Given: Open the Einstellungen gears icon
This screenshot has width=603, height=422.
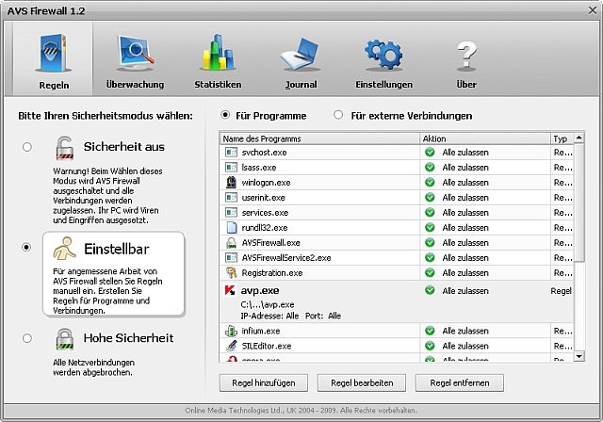Looking at the screenshot, I should tap(383, 54).
